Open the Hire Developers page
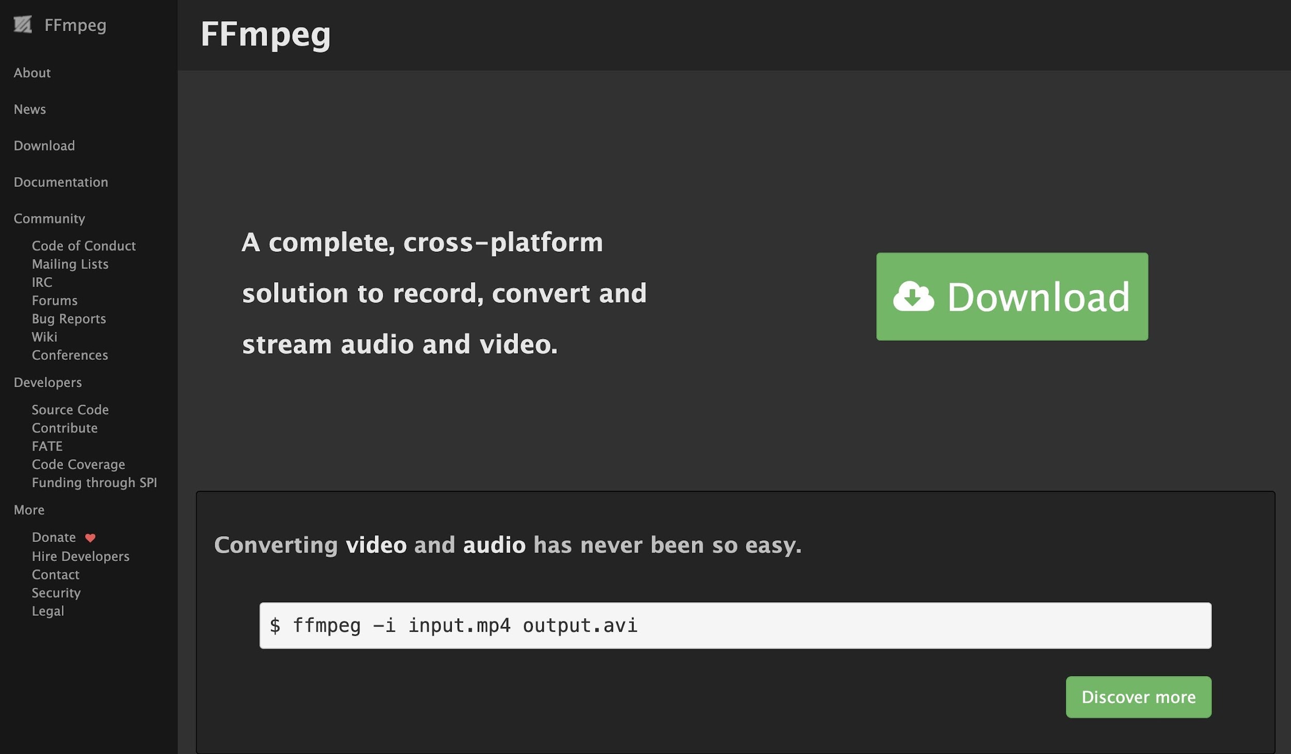Screen dimensions: 1291x754 coord(81,556)
